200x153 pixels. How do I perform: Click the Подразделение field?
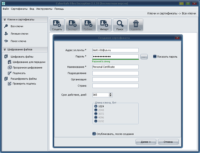[x=115, y=73]
